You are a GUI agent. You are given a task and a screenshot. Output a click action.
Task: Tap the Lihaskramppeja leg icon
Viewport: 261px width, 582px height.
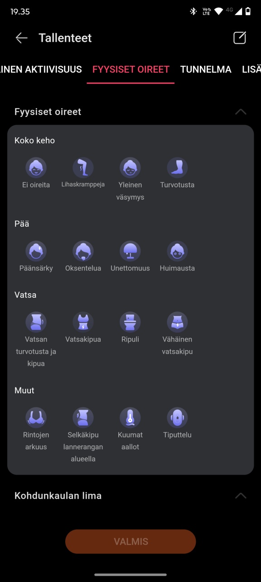point(83,168)
